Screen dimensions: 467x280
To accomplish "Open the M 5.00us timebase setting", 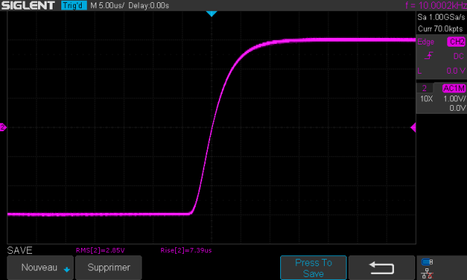I will [107, 6].
